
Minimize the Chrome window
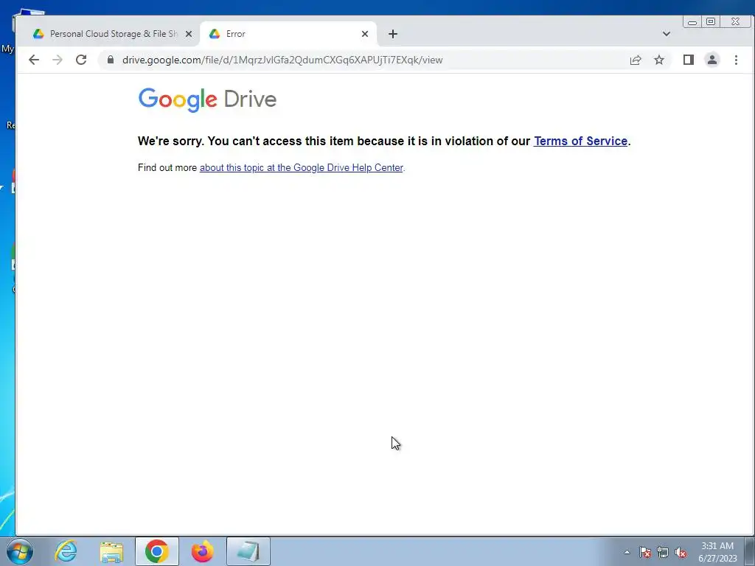coord(692,21)
